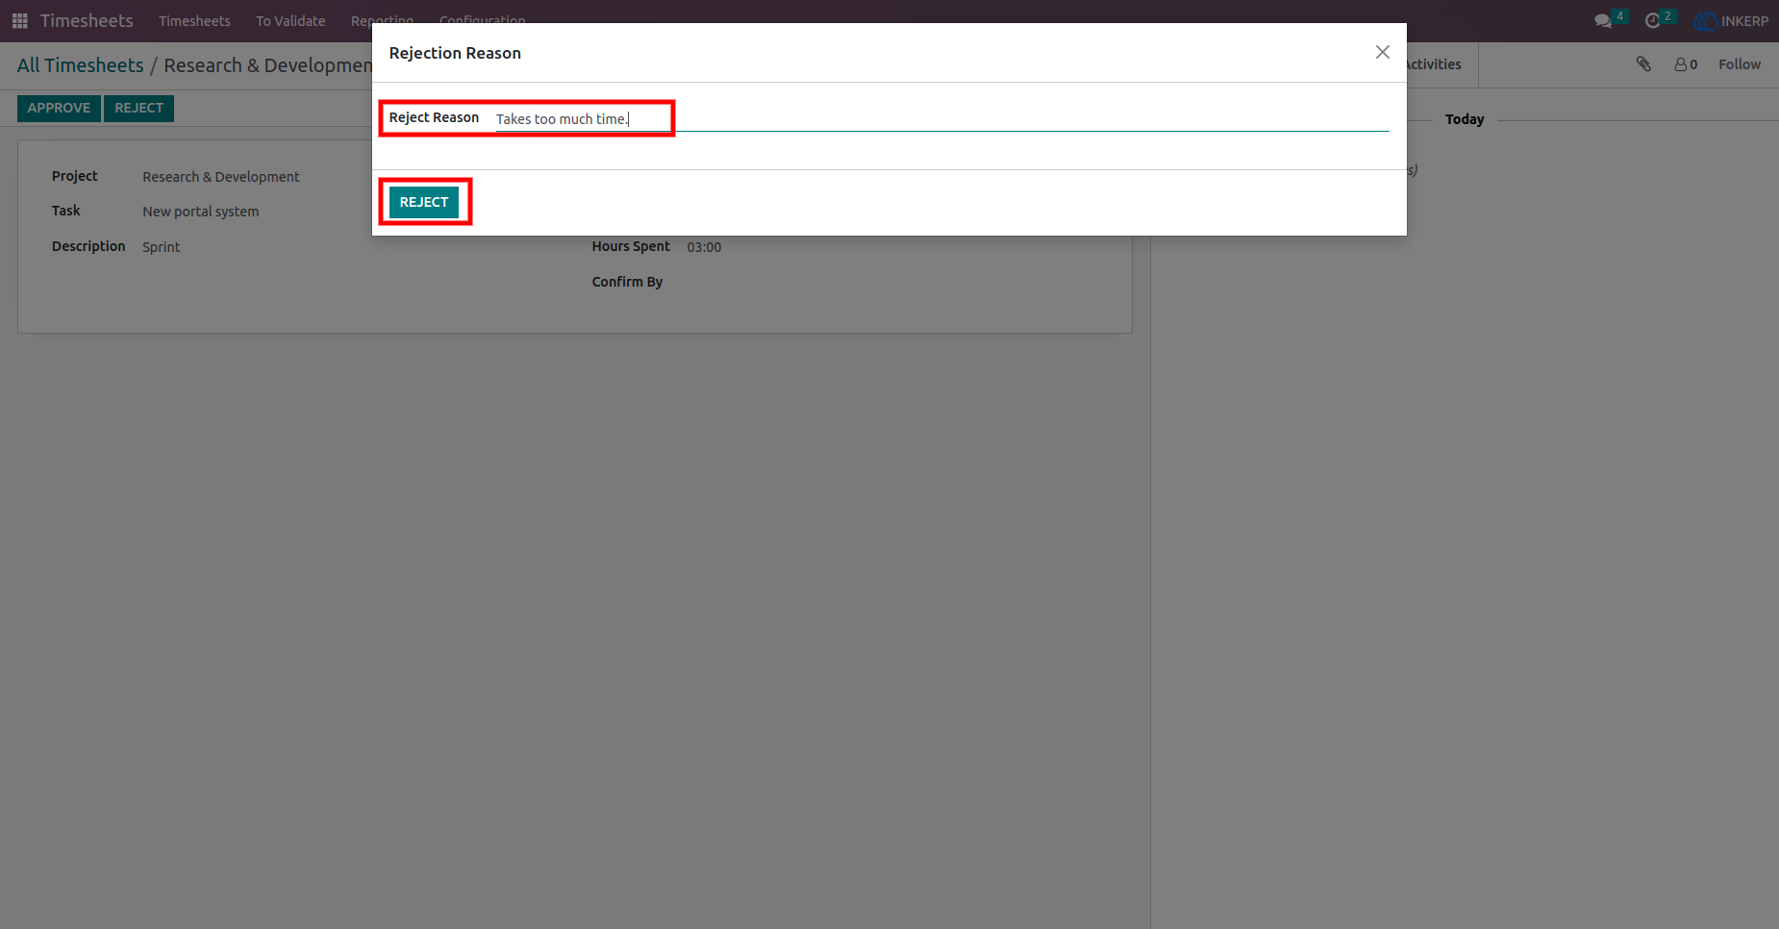Click the Research & Development project value
Image resolution: width=1779 pixels, height=929 pixels.
click(x=221, y=177)
